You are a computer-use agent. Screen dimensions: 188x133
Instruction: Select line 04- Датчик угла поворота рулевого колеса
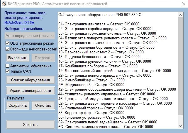[x=112, y=38]
